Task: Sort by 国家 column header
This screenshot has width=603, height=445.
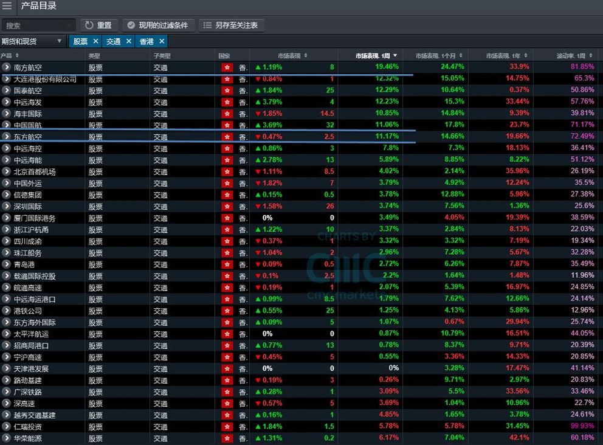Action: point(224,56)
